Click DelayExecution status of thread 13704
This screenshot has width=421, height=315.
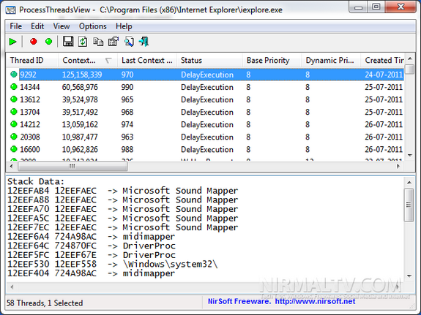[207, 112]
